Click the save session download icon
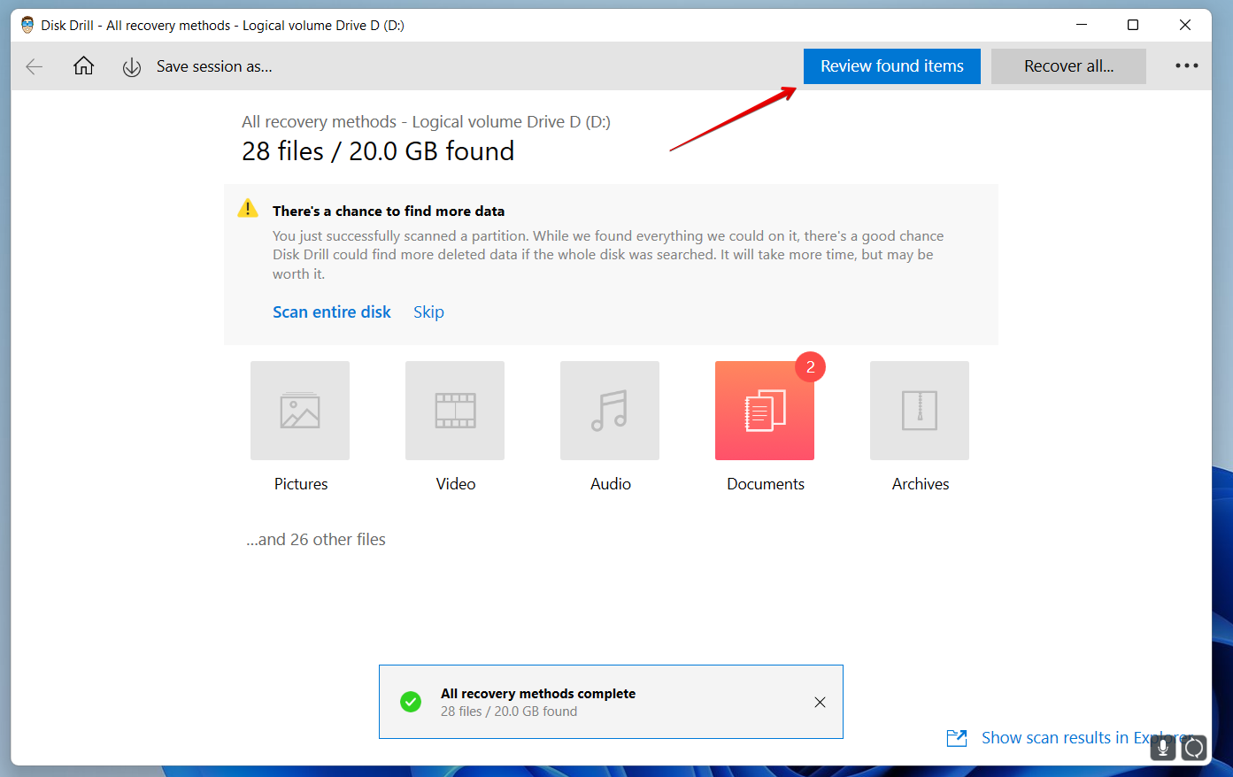Viewport: 1233px width, 777px height. (x=132, y=67)
